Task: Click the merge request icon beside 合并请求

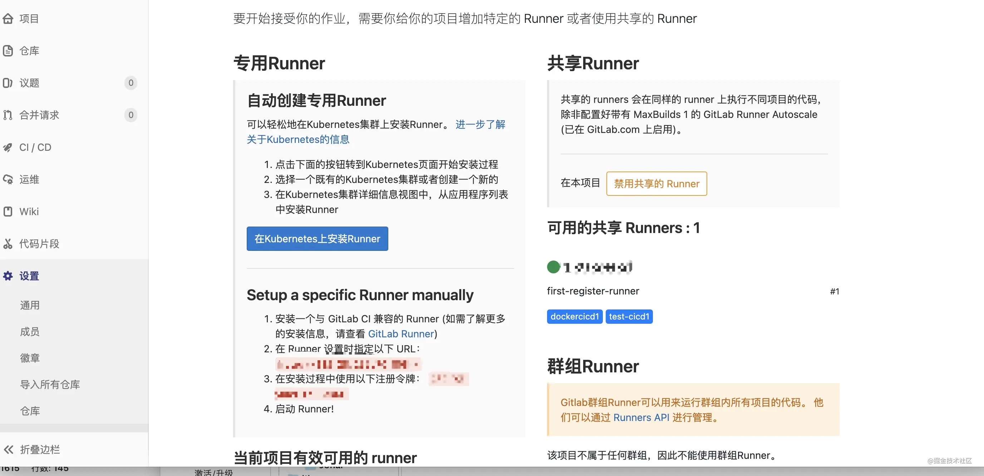Action: [8, 115]
